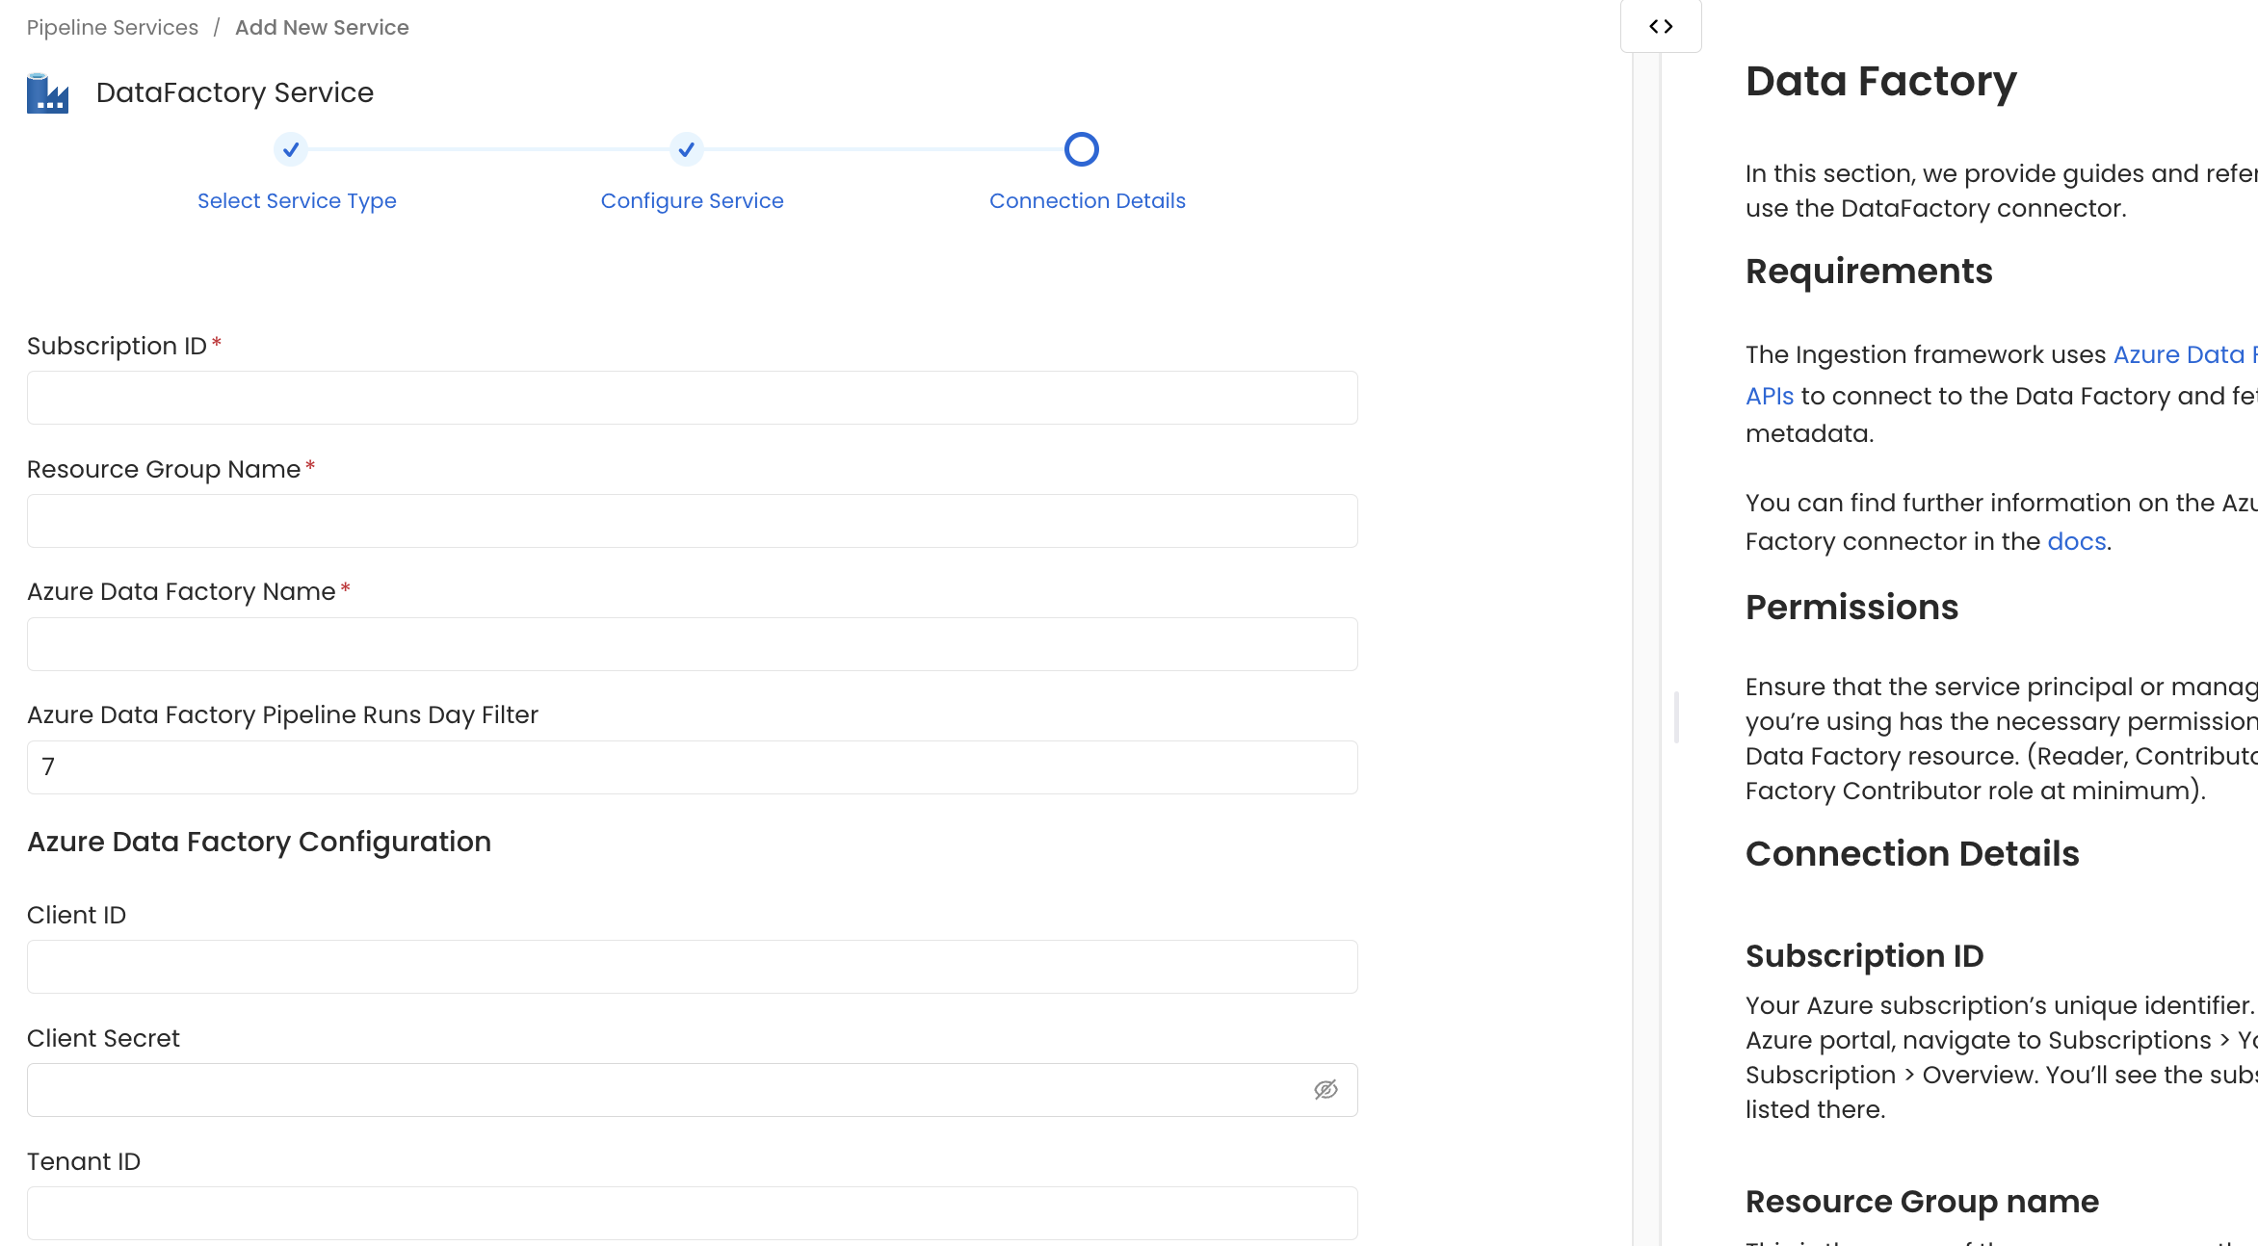The height and width of the screenshot is (1246, 2258).
Task: Click the Add New Service breadcrumb label
Action: pyautogui.click(x=321, y=27)
